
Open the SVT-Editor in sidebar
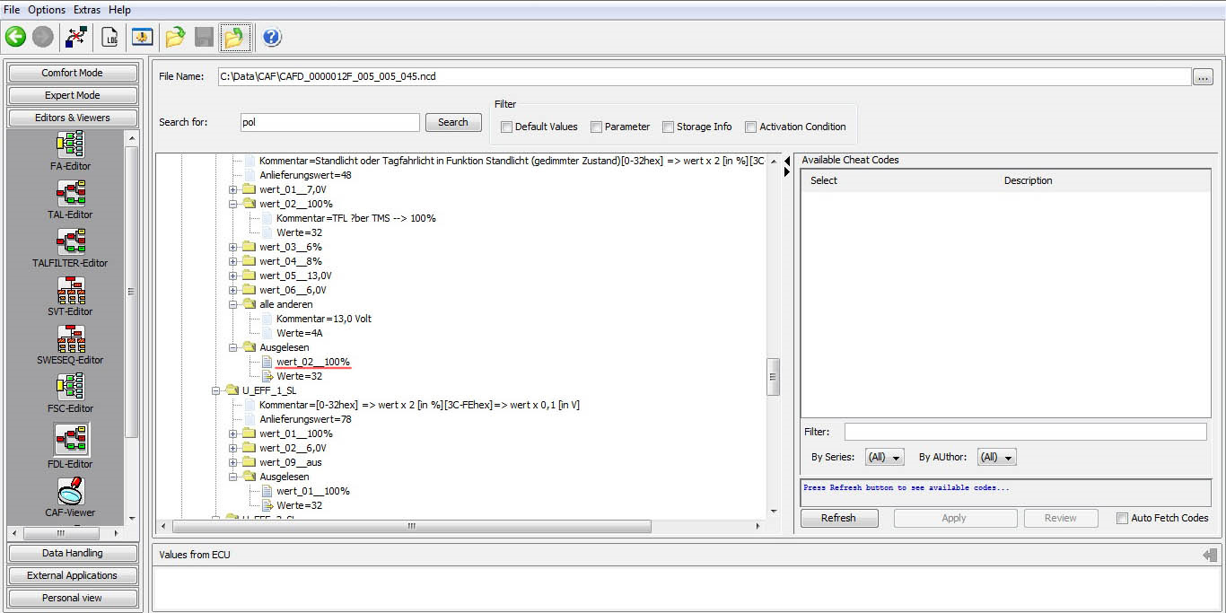70,290
